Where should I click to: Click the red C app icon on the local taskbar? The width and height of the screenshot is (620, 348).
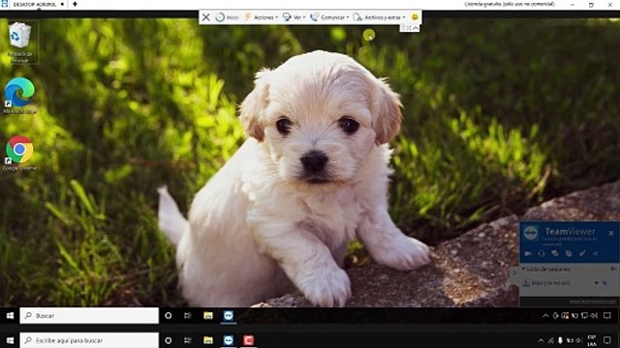click(x=248, y=340)
